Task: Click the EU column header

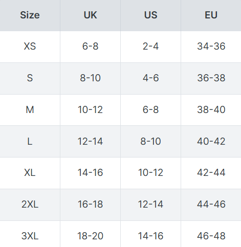Action: coord(211,15)
